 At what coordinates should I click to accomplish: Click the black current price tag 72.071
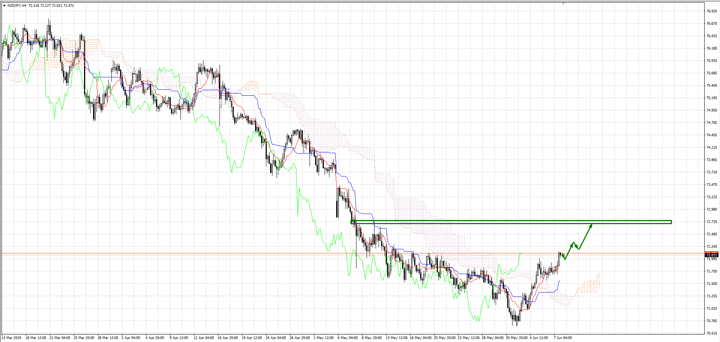pyautogui.click(x=711, y=255)
